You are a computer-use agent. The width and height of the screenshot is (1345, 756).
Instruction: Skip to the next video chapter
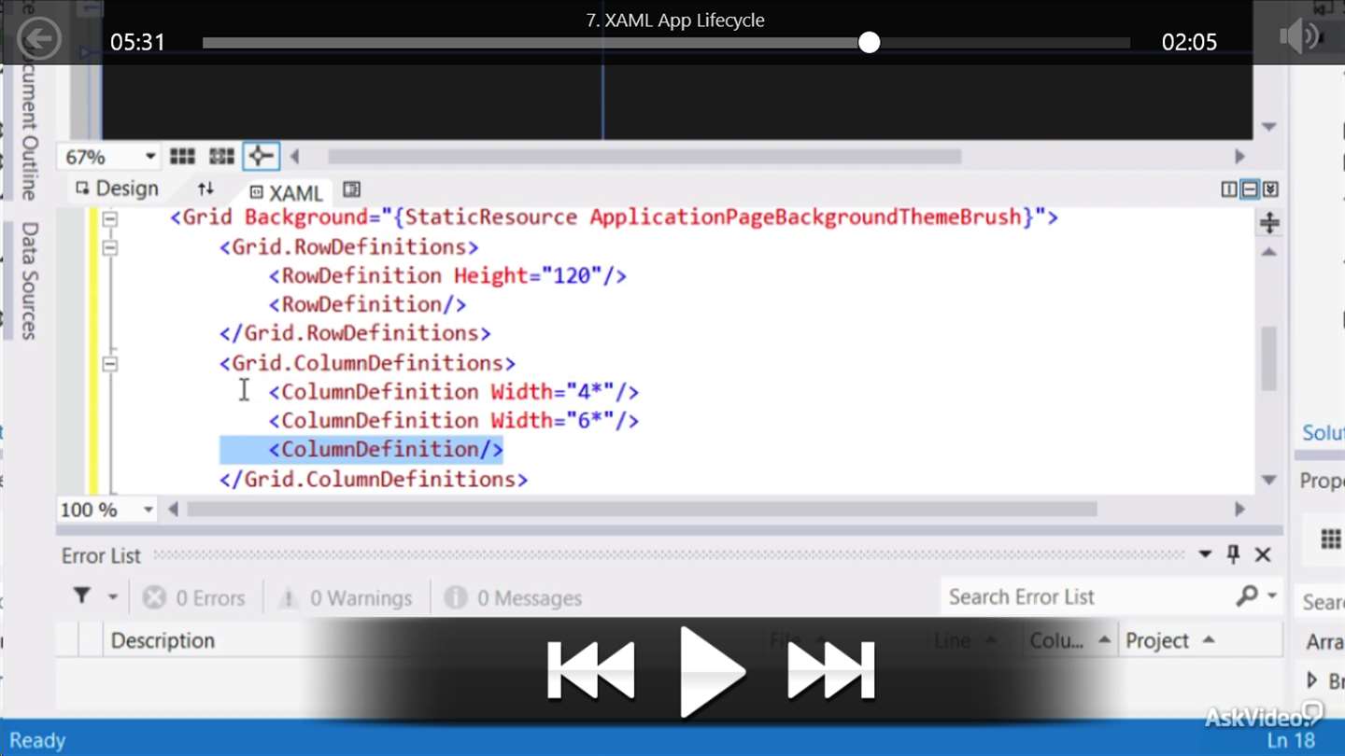(831, 670)
